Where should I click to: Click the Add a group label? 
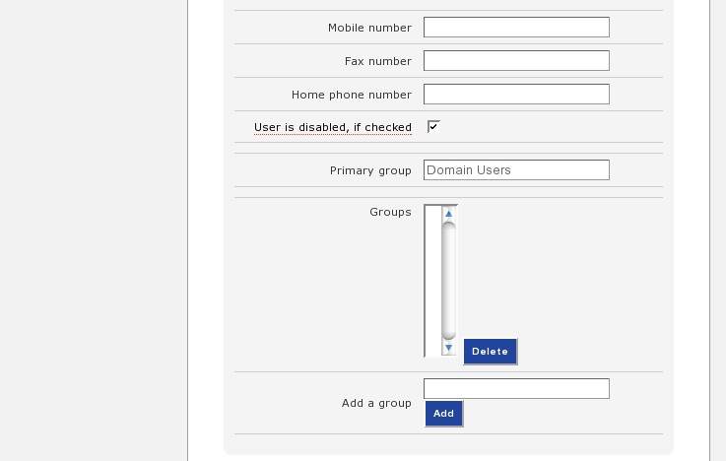pos(376,403)
